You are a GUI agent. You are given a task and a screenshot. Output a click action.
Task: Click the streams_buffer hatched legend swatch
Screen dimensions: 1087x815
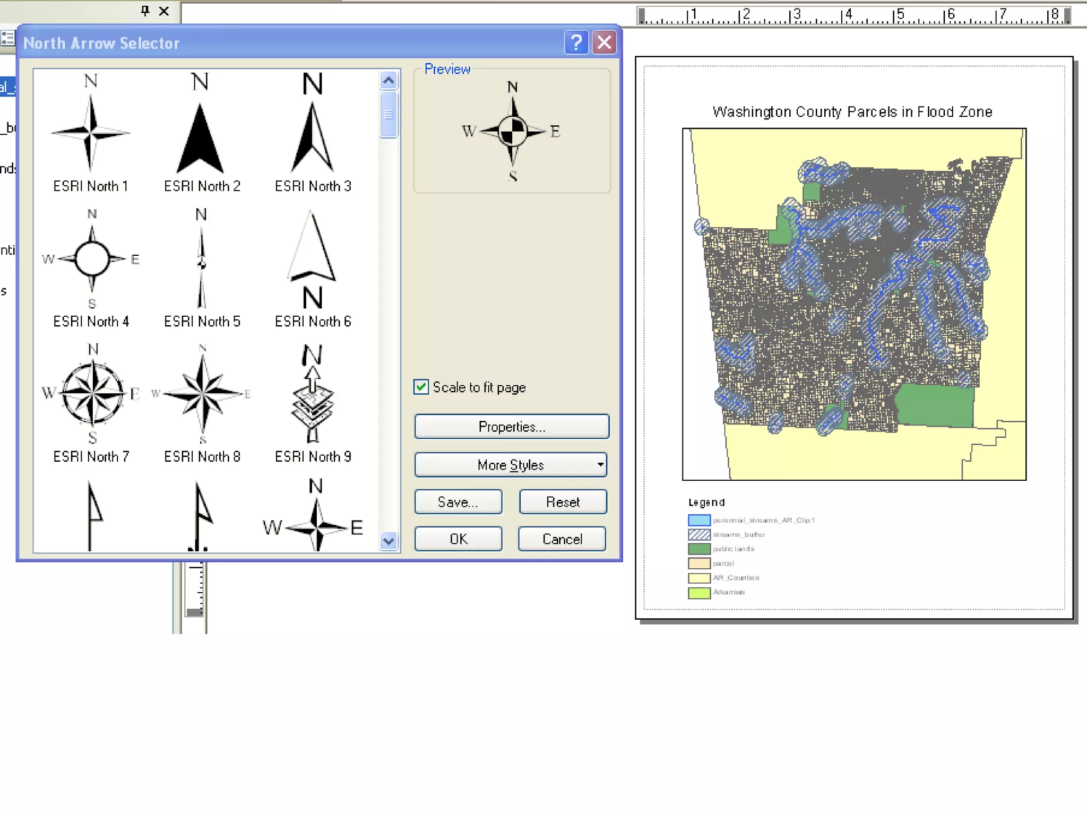[699, 534]
